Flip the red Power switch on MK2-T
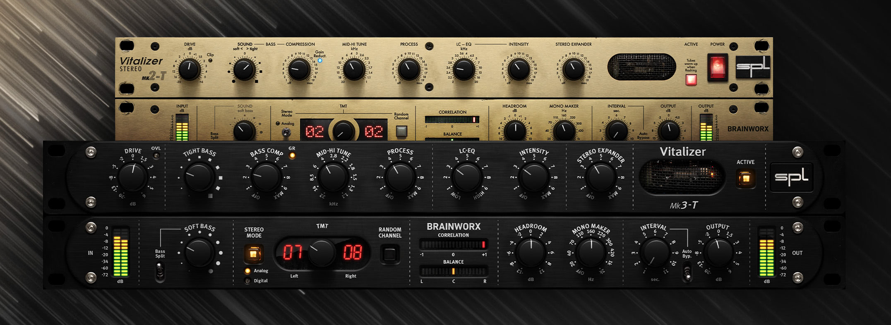The height and width of the screenshot is (325, 891). point(717,67)
